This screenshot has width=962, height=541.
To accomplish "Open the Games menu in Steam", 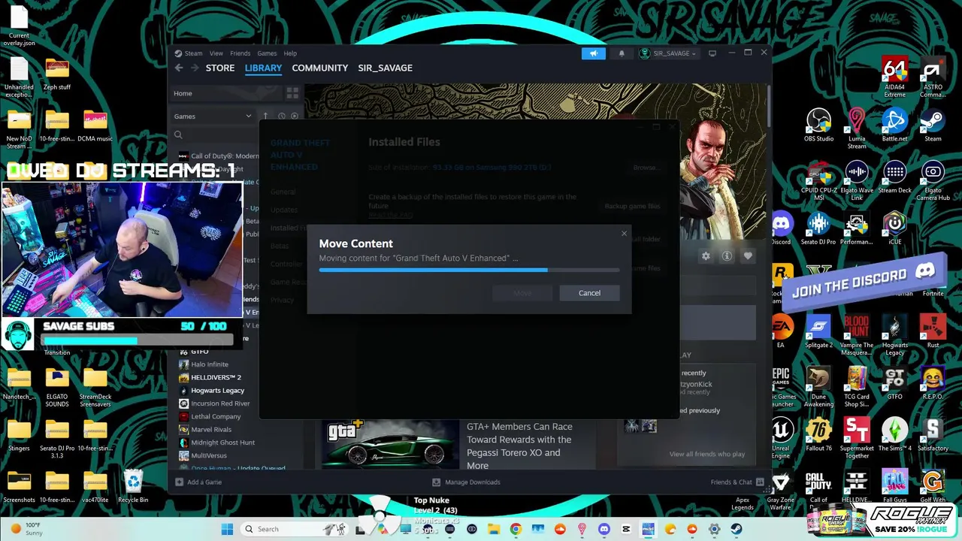I will point(267,53).
